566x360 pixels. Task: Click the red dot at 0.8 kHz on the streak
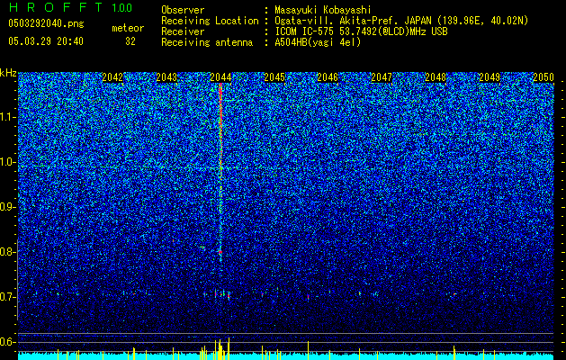click(x=220, y=252)
